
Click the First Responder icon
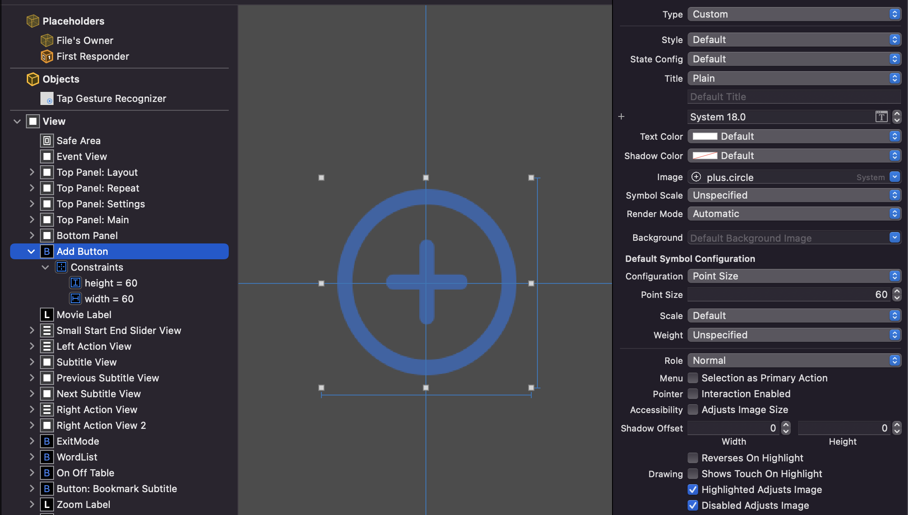47,56
